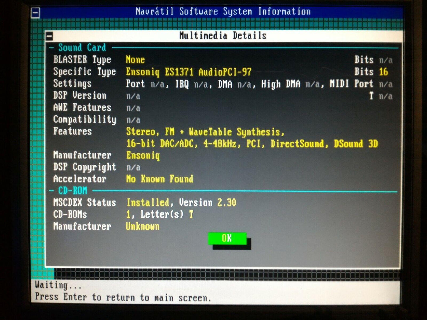The image size is (427, 320).
Task: Select the Sound Card section header
Action: coord(82,48)
